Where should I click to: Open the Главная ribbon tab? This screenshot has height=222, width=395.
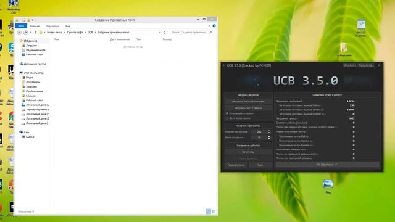coord(35,26)
